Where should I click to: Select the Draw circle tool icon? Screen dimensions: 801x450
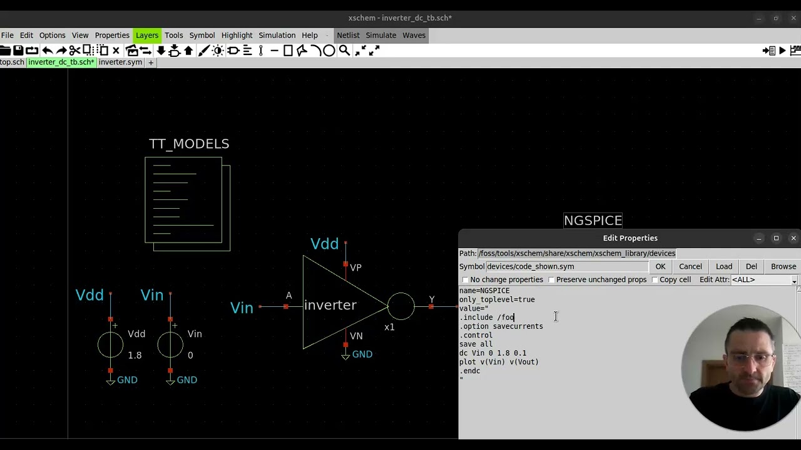(329, 51)
